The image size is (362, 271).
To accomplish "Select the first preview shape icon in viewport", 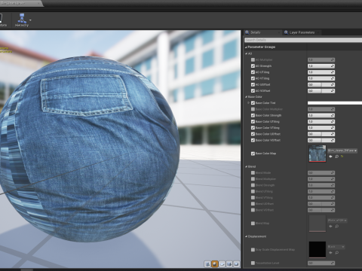I will click(207, 264).
